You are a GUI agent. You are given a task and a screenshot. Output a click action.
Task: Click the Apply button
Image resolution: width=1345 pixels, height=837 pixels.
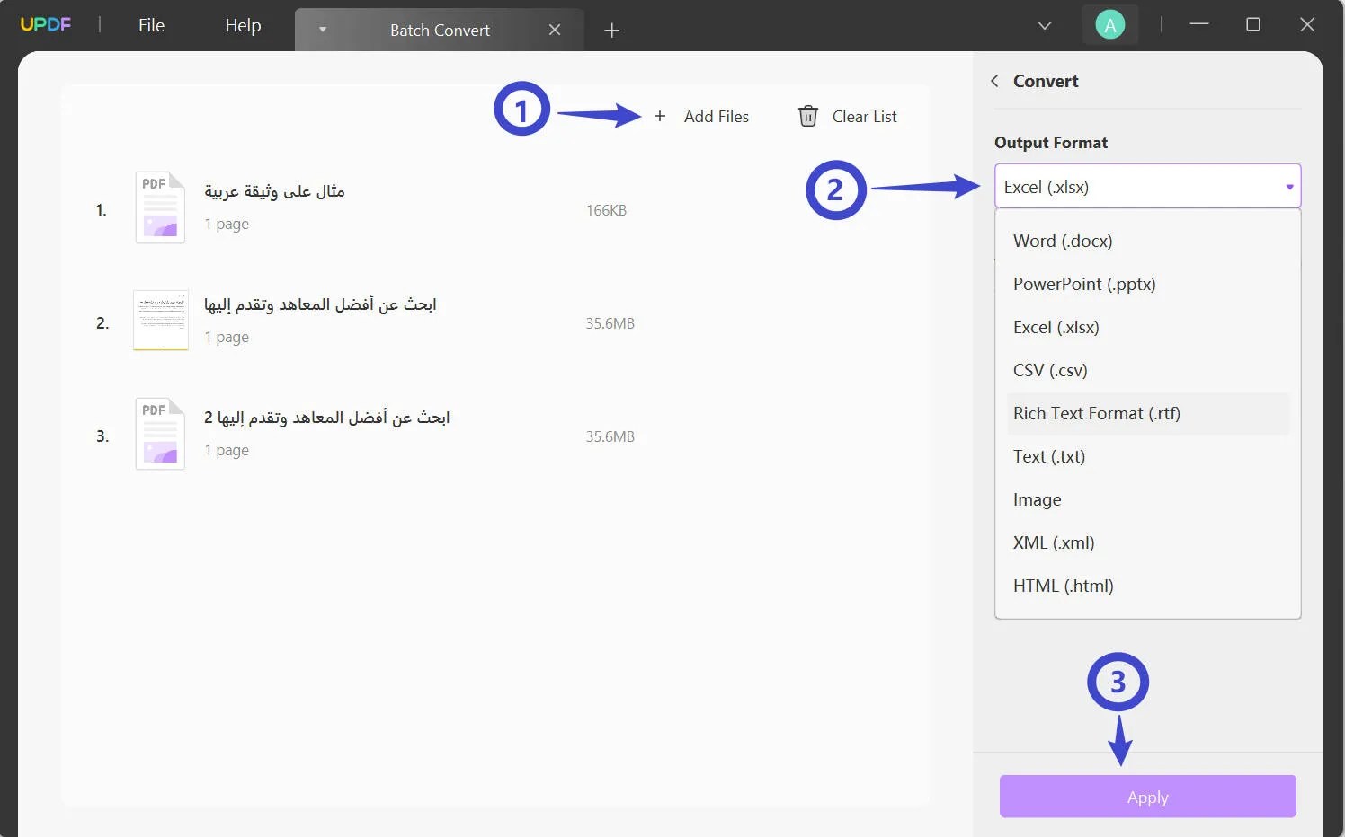coord(1147,797)
